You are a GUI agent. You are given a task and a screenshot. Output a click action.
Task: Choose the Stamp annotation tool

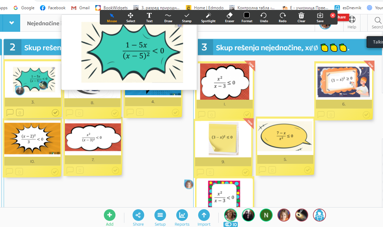[x=187, y=17]
